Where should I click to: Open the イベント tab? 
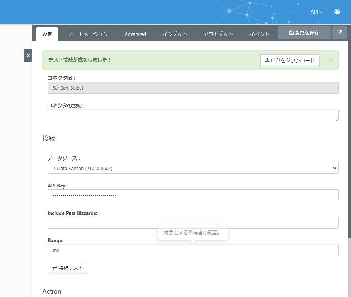coord(259,34)
